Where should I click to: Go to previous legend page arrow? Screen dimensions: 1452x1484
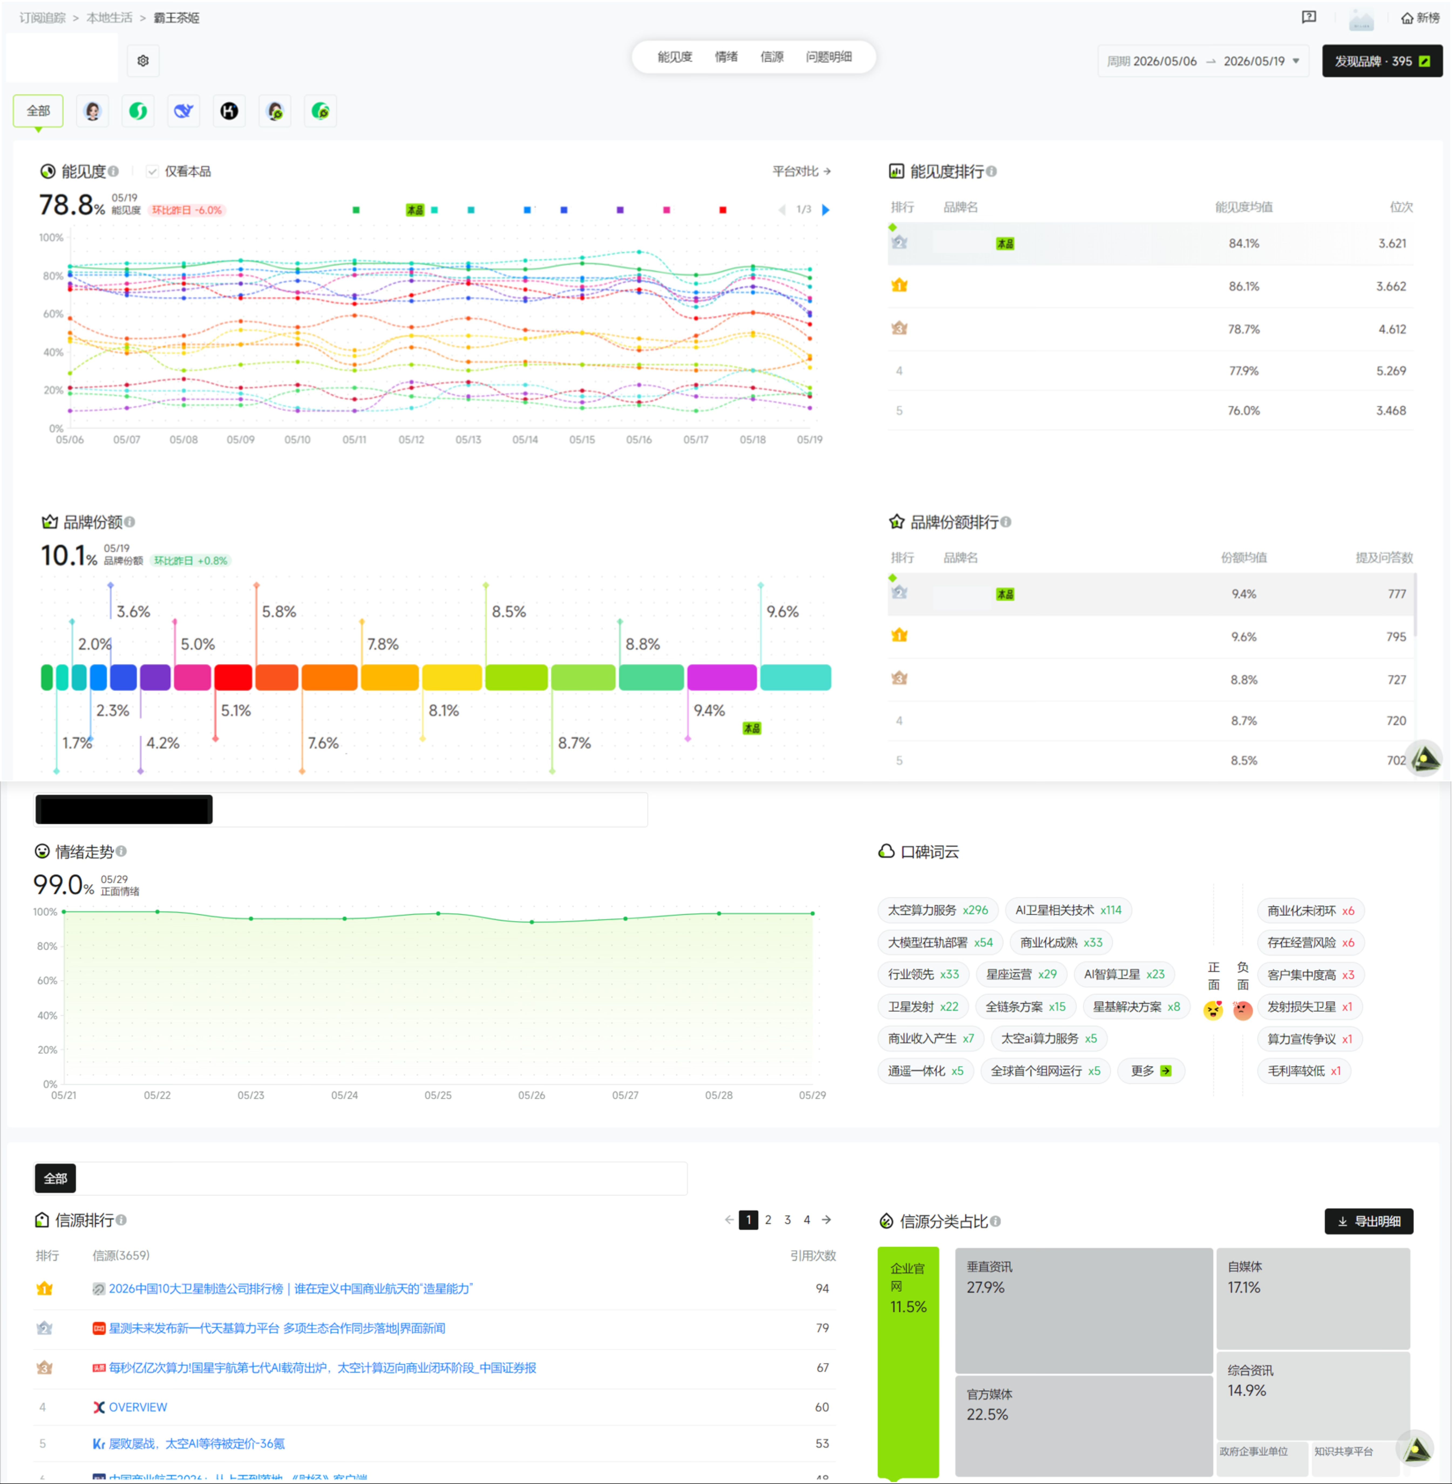tap(782, 210)
